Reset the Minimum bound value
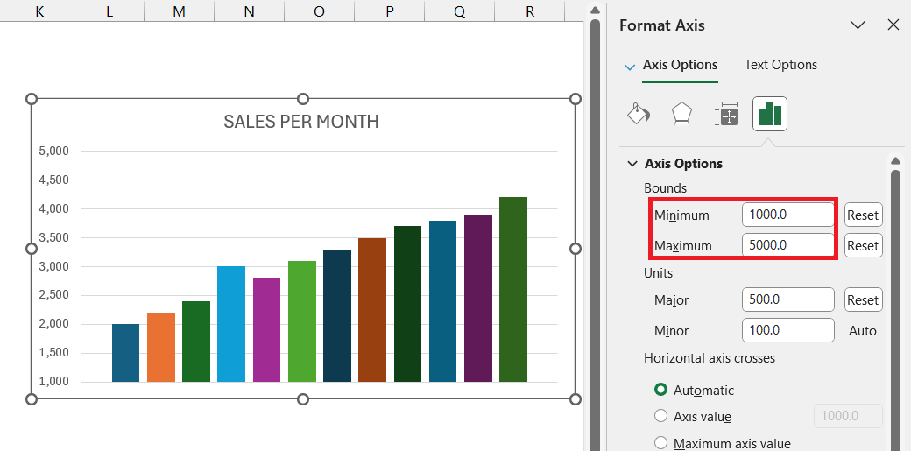Screen dimensions: 911x451 coord(863,215)
